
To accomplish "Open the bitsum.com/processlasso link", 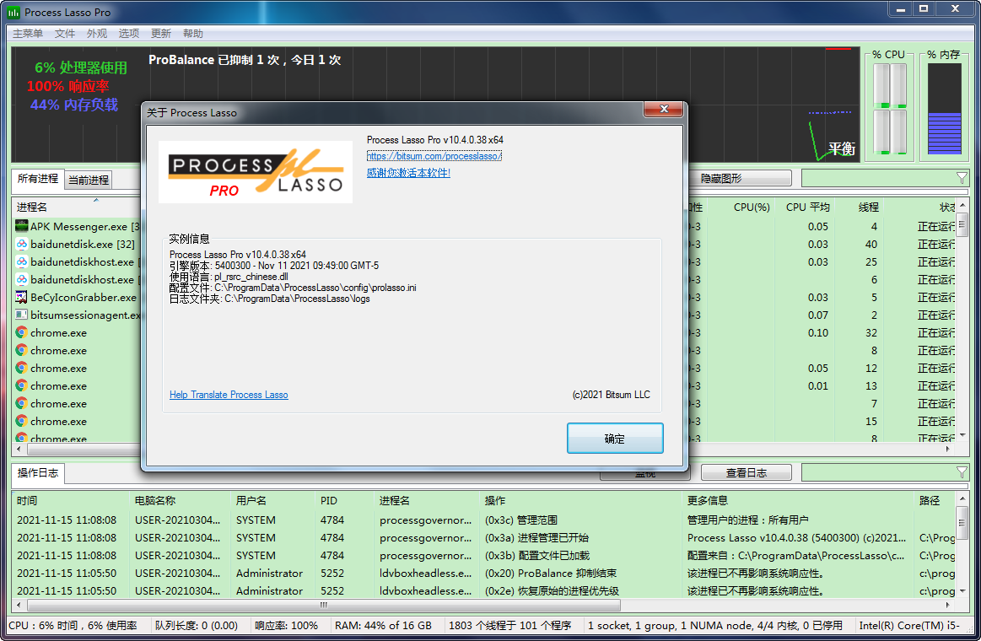I will point(434,156).
